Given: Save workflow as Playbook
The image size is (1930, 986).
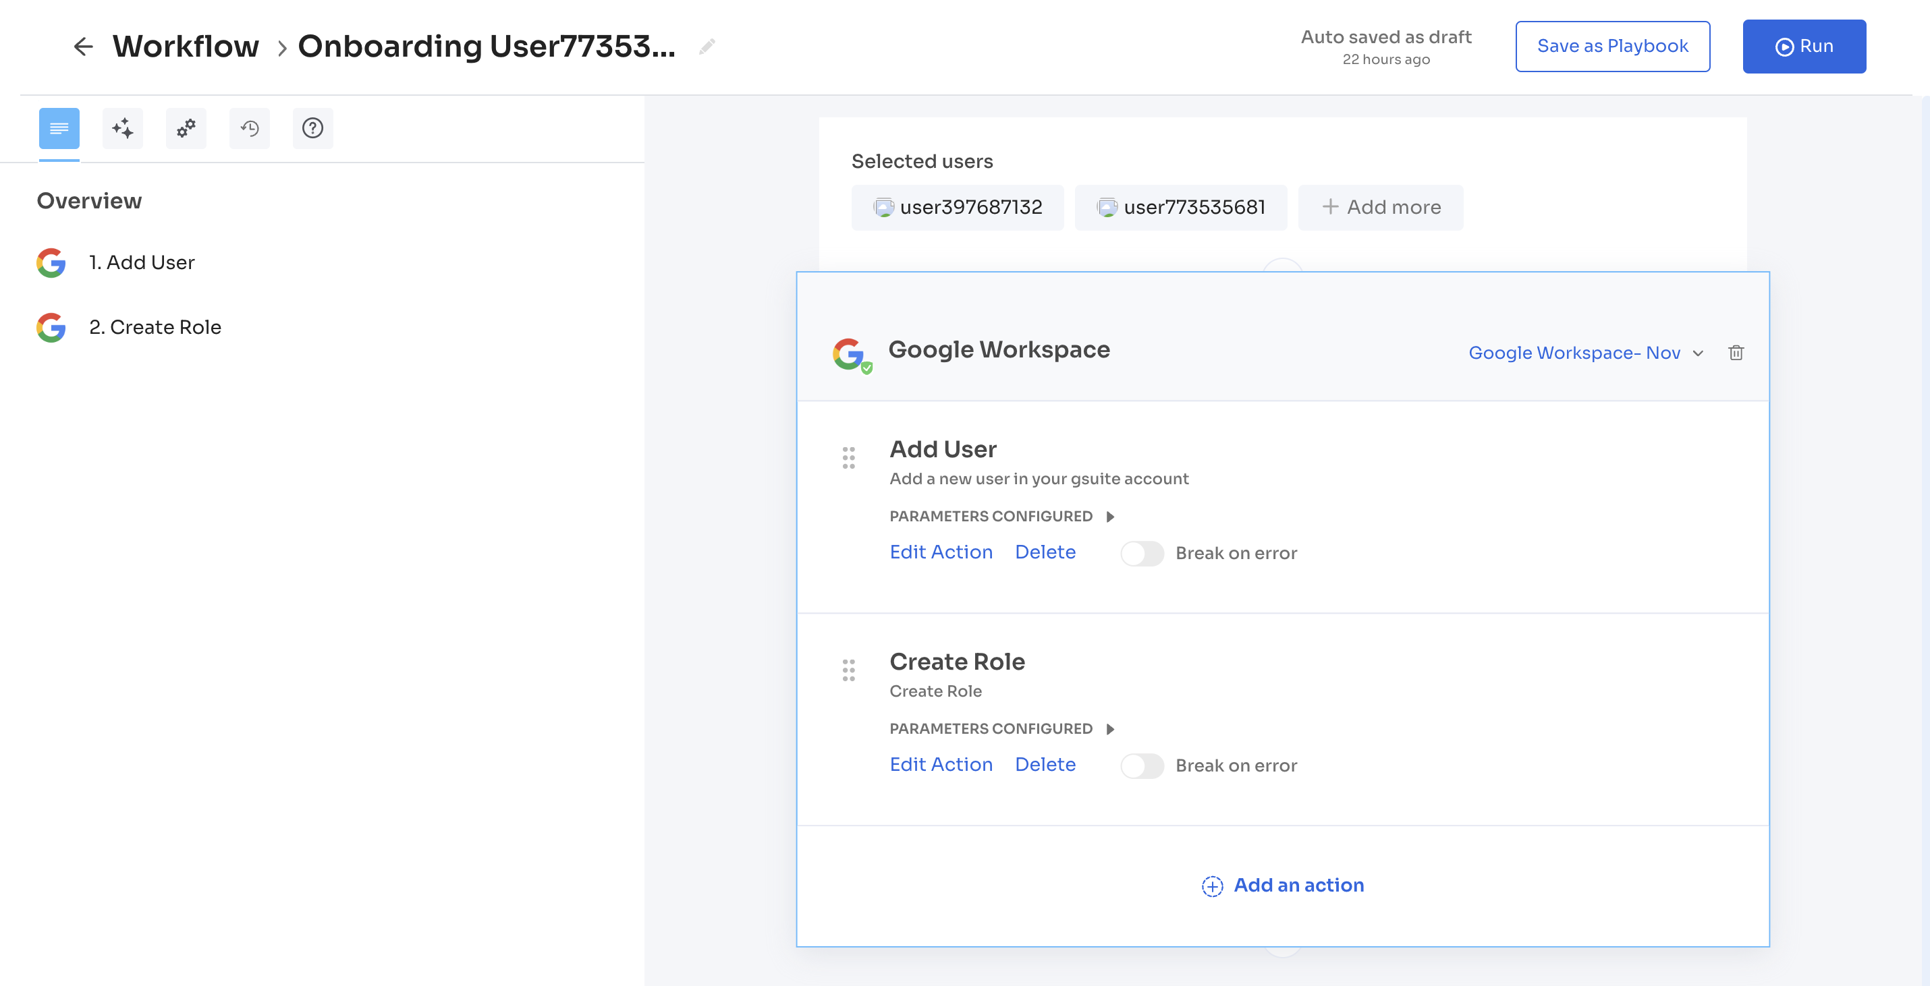Looking at the screenshot, I should 1612,47.
